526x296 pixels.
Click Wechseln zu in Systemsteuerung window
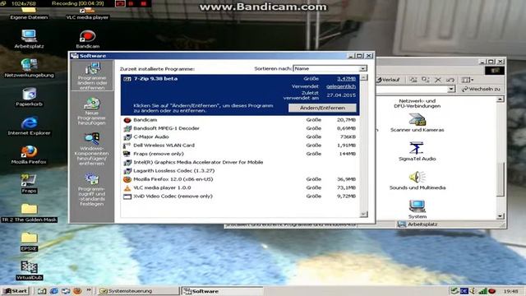481,89
